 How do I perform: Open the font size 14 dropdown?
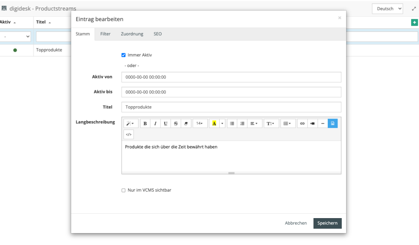tap(199, 124)
